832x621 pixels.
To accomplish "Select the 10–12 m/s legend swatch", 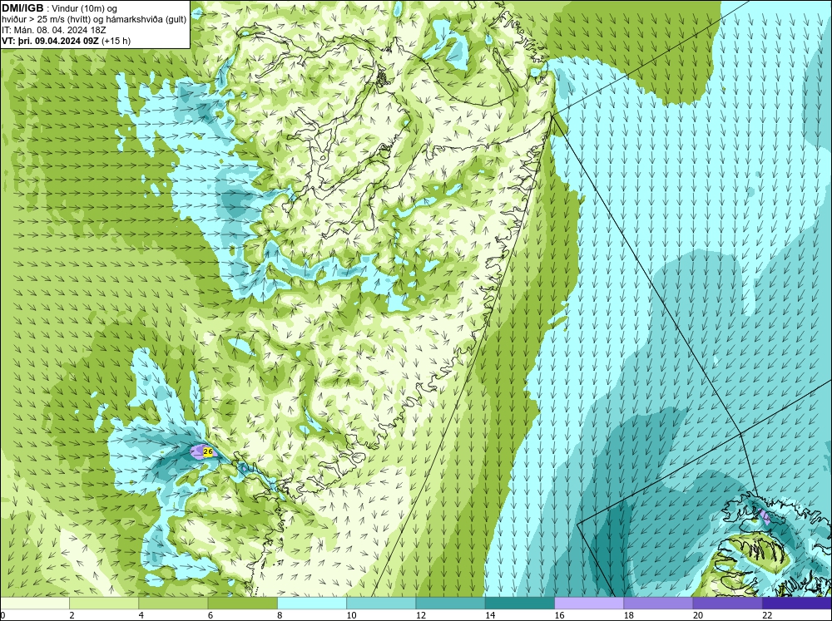I will 381,604.
